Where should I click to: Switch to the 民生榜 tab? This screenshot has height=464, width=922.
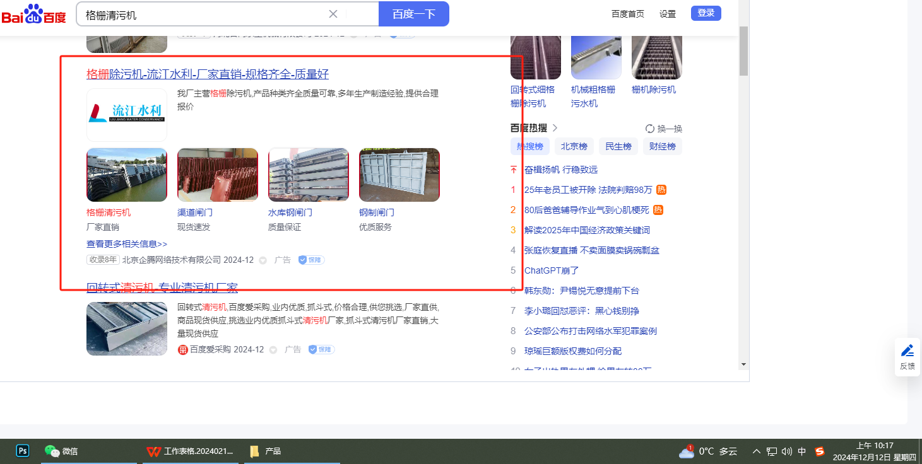point(618,146)
